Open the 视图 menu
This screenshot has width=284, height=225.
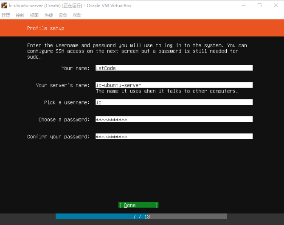pos(34,15)
